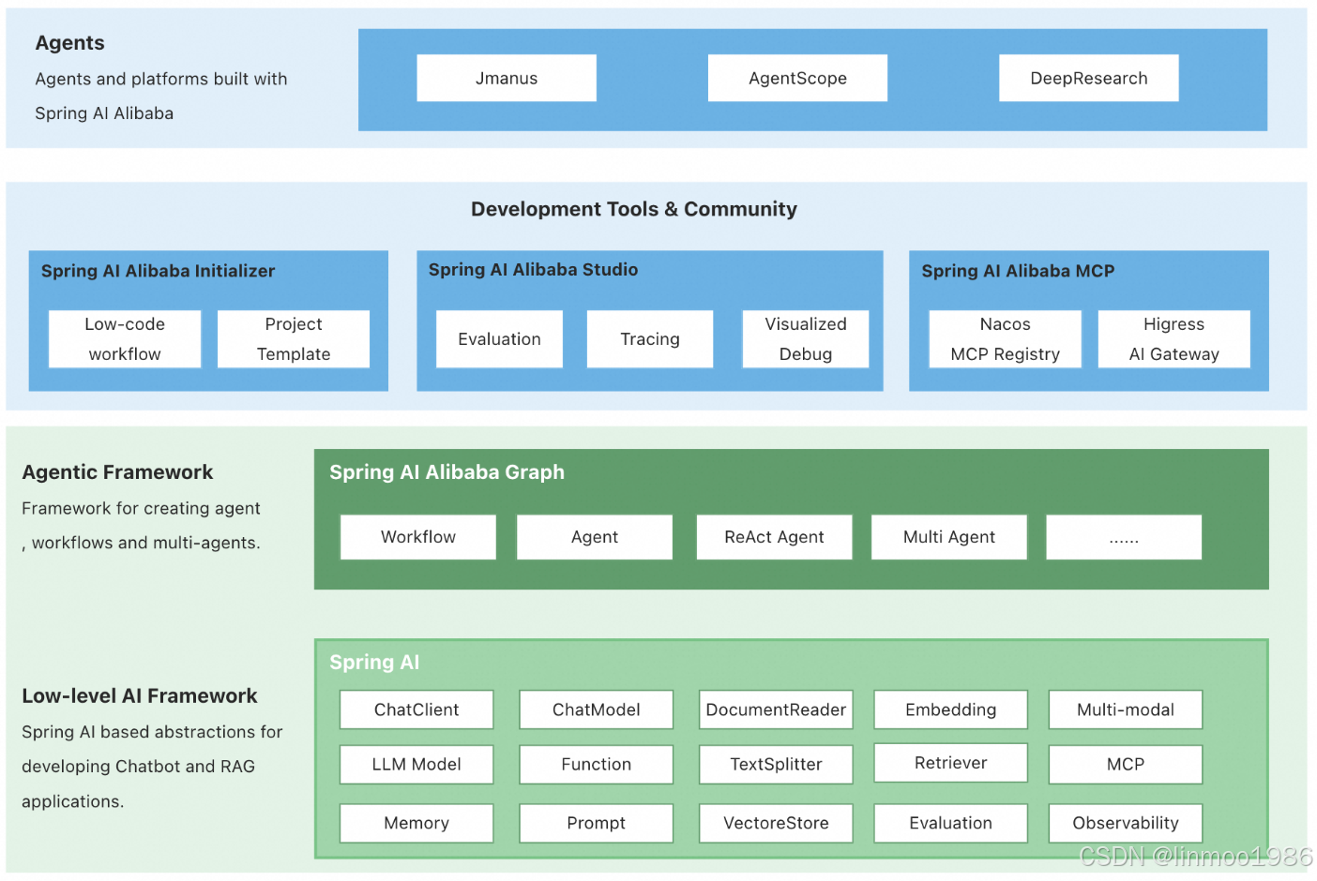The height and width of the screenshot is (881, 1317).
Task: Select the Visualized Debug box
Action: (806, 339)
